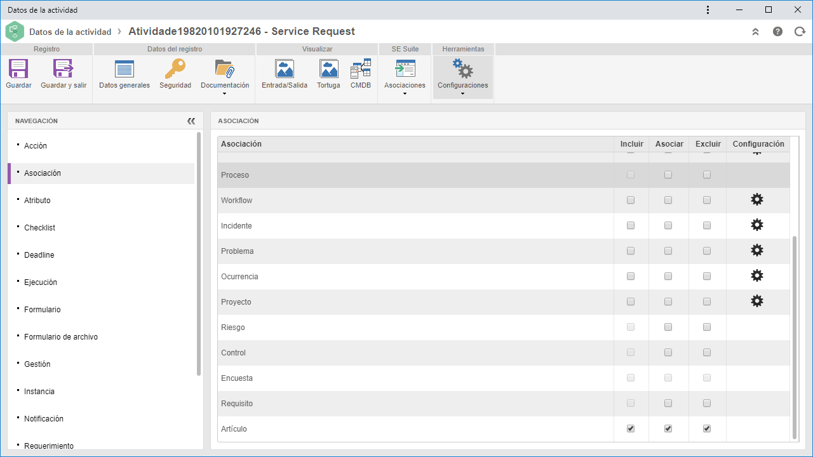Uncheck Incluir for Artículo
The width and height of the screenshot is (813, 457).
pyautogui.click(x=631, y=428)
